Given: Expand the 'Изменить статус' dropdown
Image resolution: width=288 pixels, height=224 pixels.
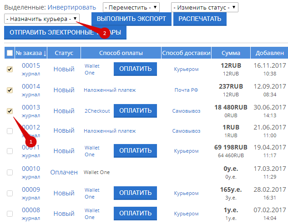Looking at the screenshot, I should click(x=205, y=7).
